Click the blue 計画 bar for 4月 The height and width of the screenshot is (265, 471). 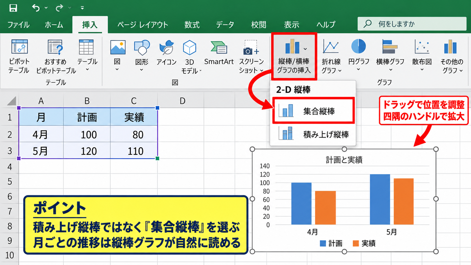click(301, 204)
